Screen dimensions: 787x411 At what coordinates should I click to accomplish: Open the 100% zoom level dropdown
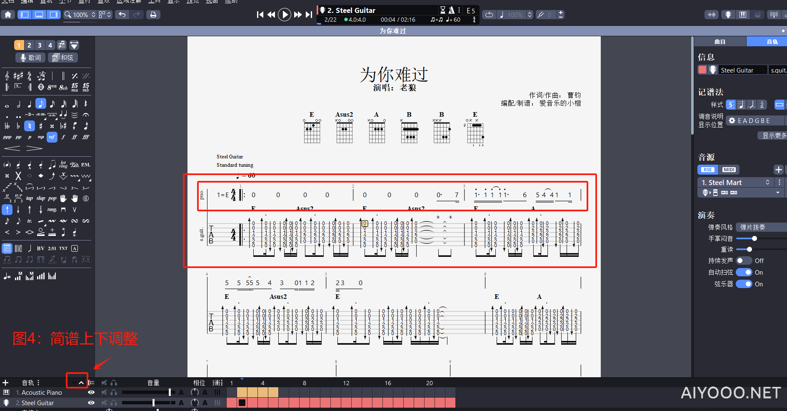(80, 15)
